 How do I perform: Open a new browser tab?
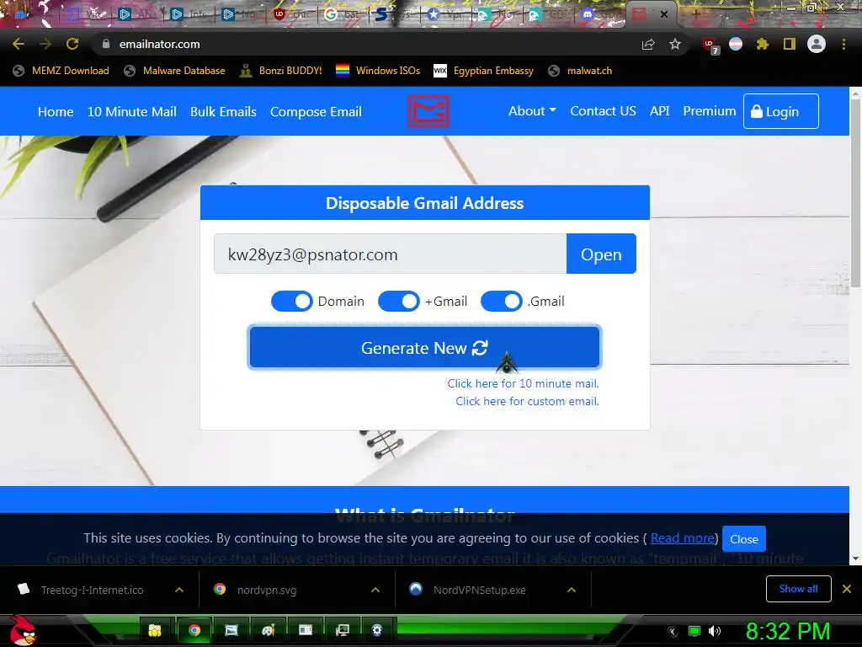695,14
